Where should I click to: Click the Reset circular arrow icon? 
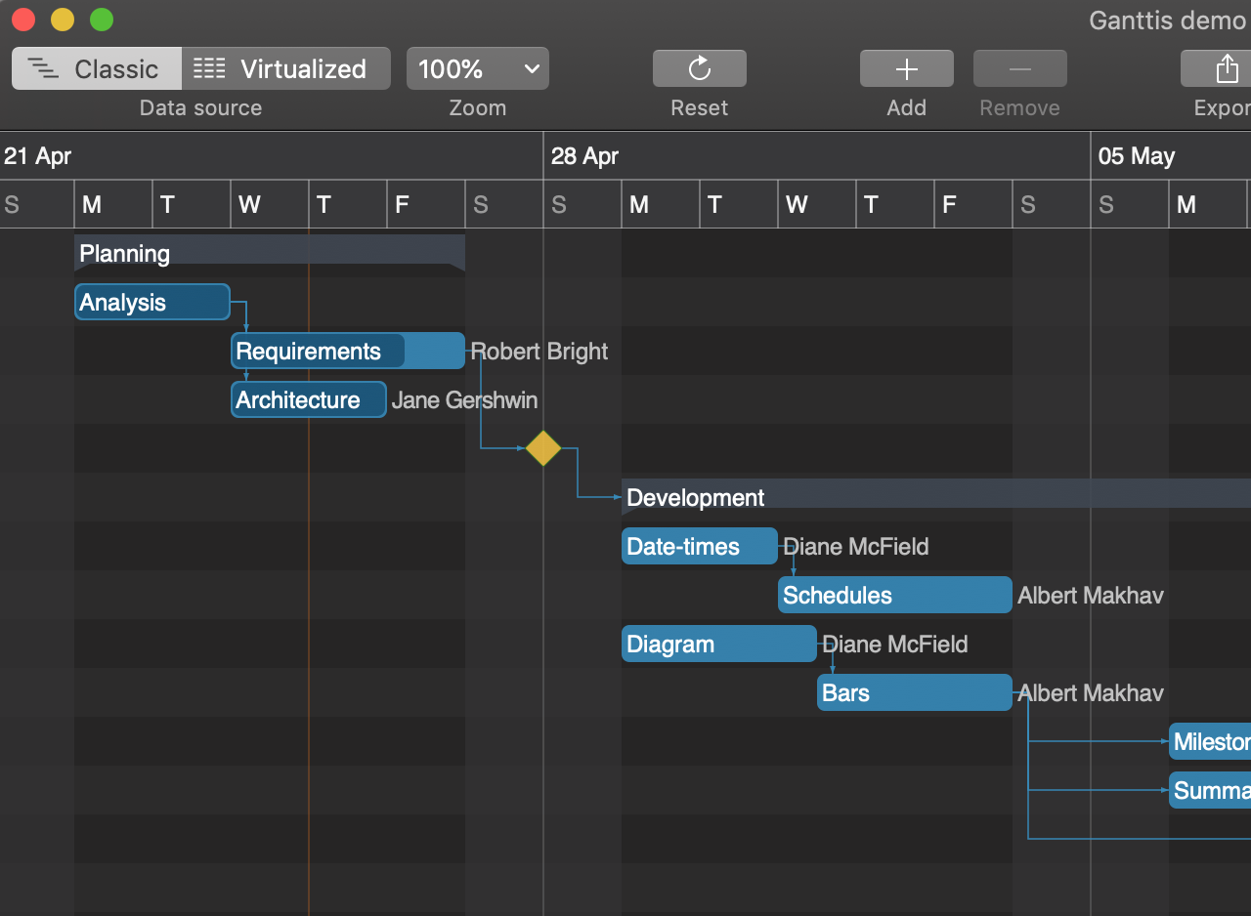(x=699, y=68)
